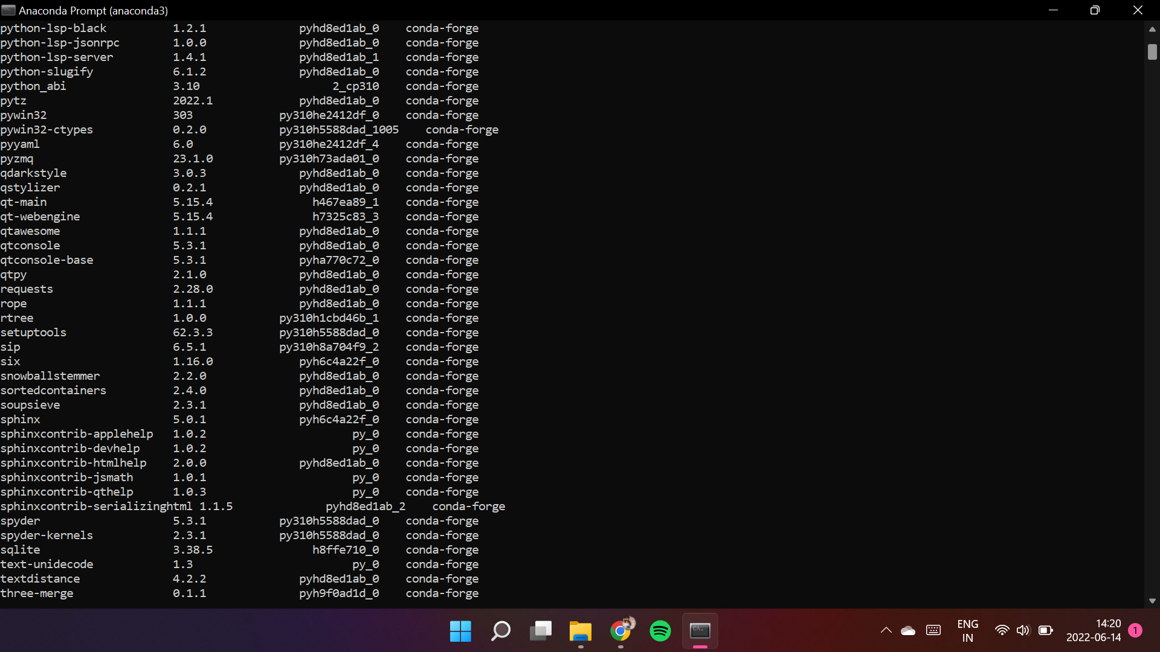Expand hidden system tray icons
Screen dimensions: 1160x652
(x=886, y=630)
